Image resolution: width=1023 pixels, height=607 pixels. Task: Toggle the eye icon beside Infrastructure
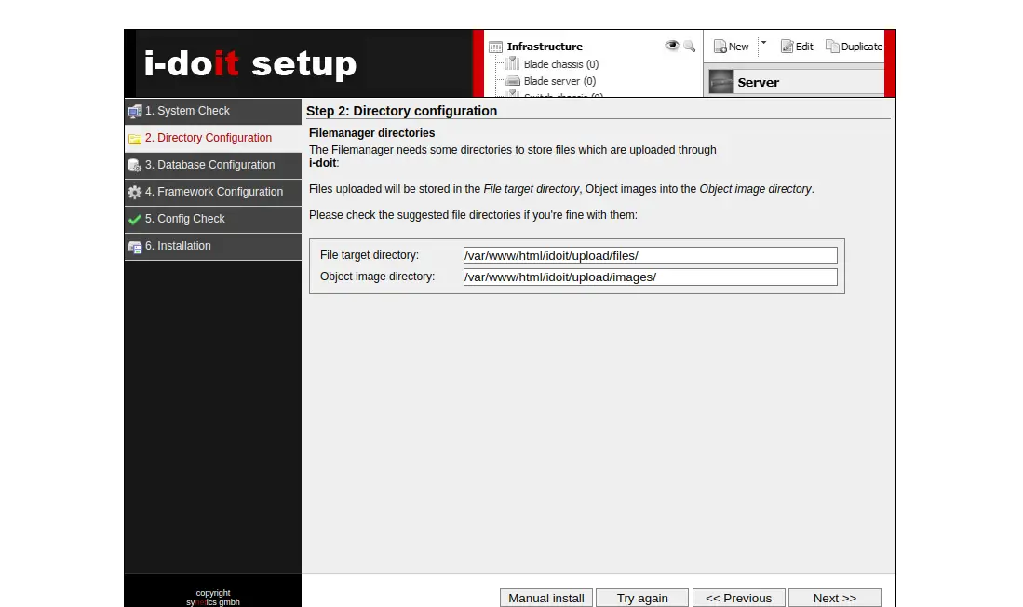[671, 45]
